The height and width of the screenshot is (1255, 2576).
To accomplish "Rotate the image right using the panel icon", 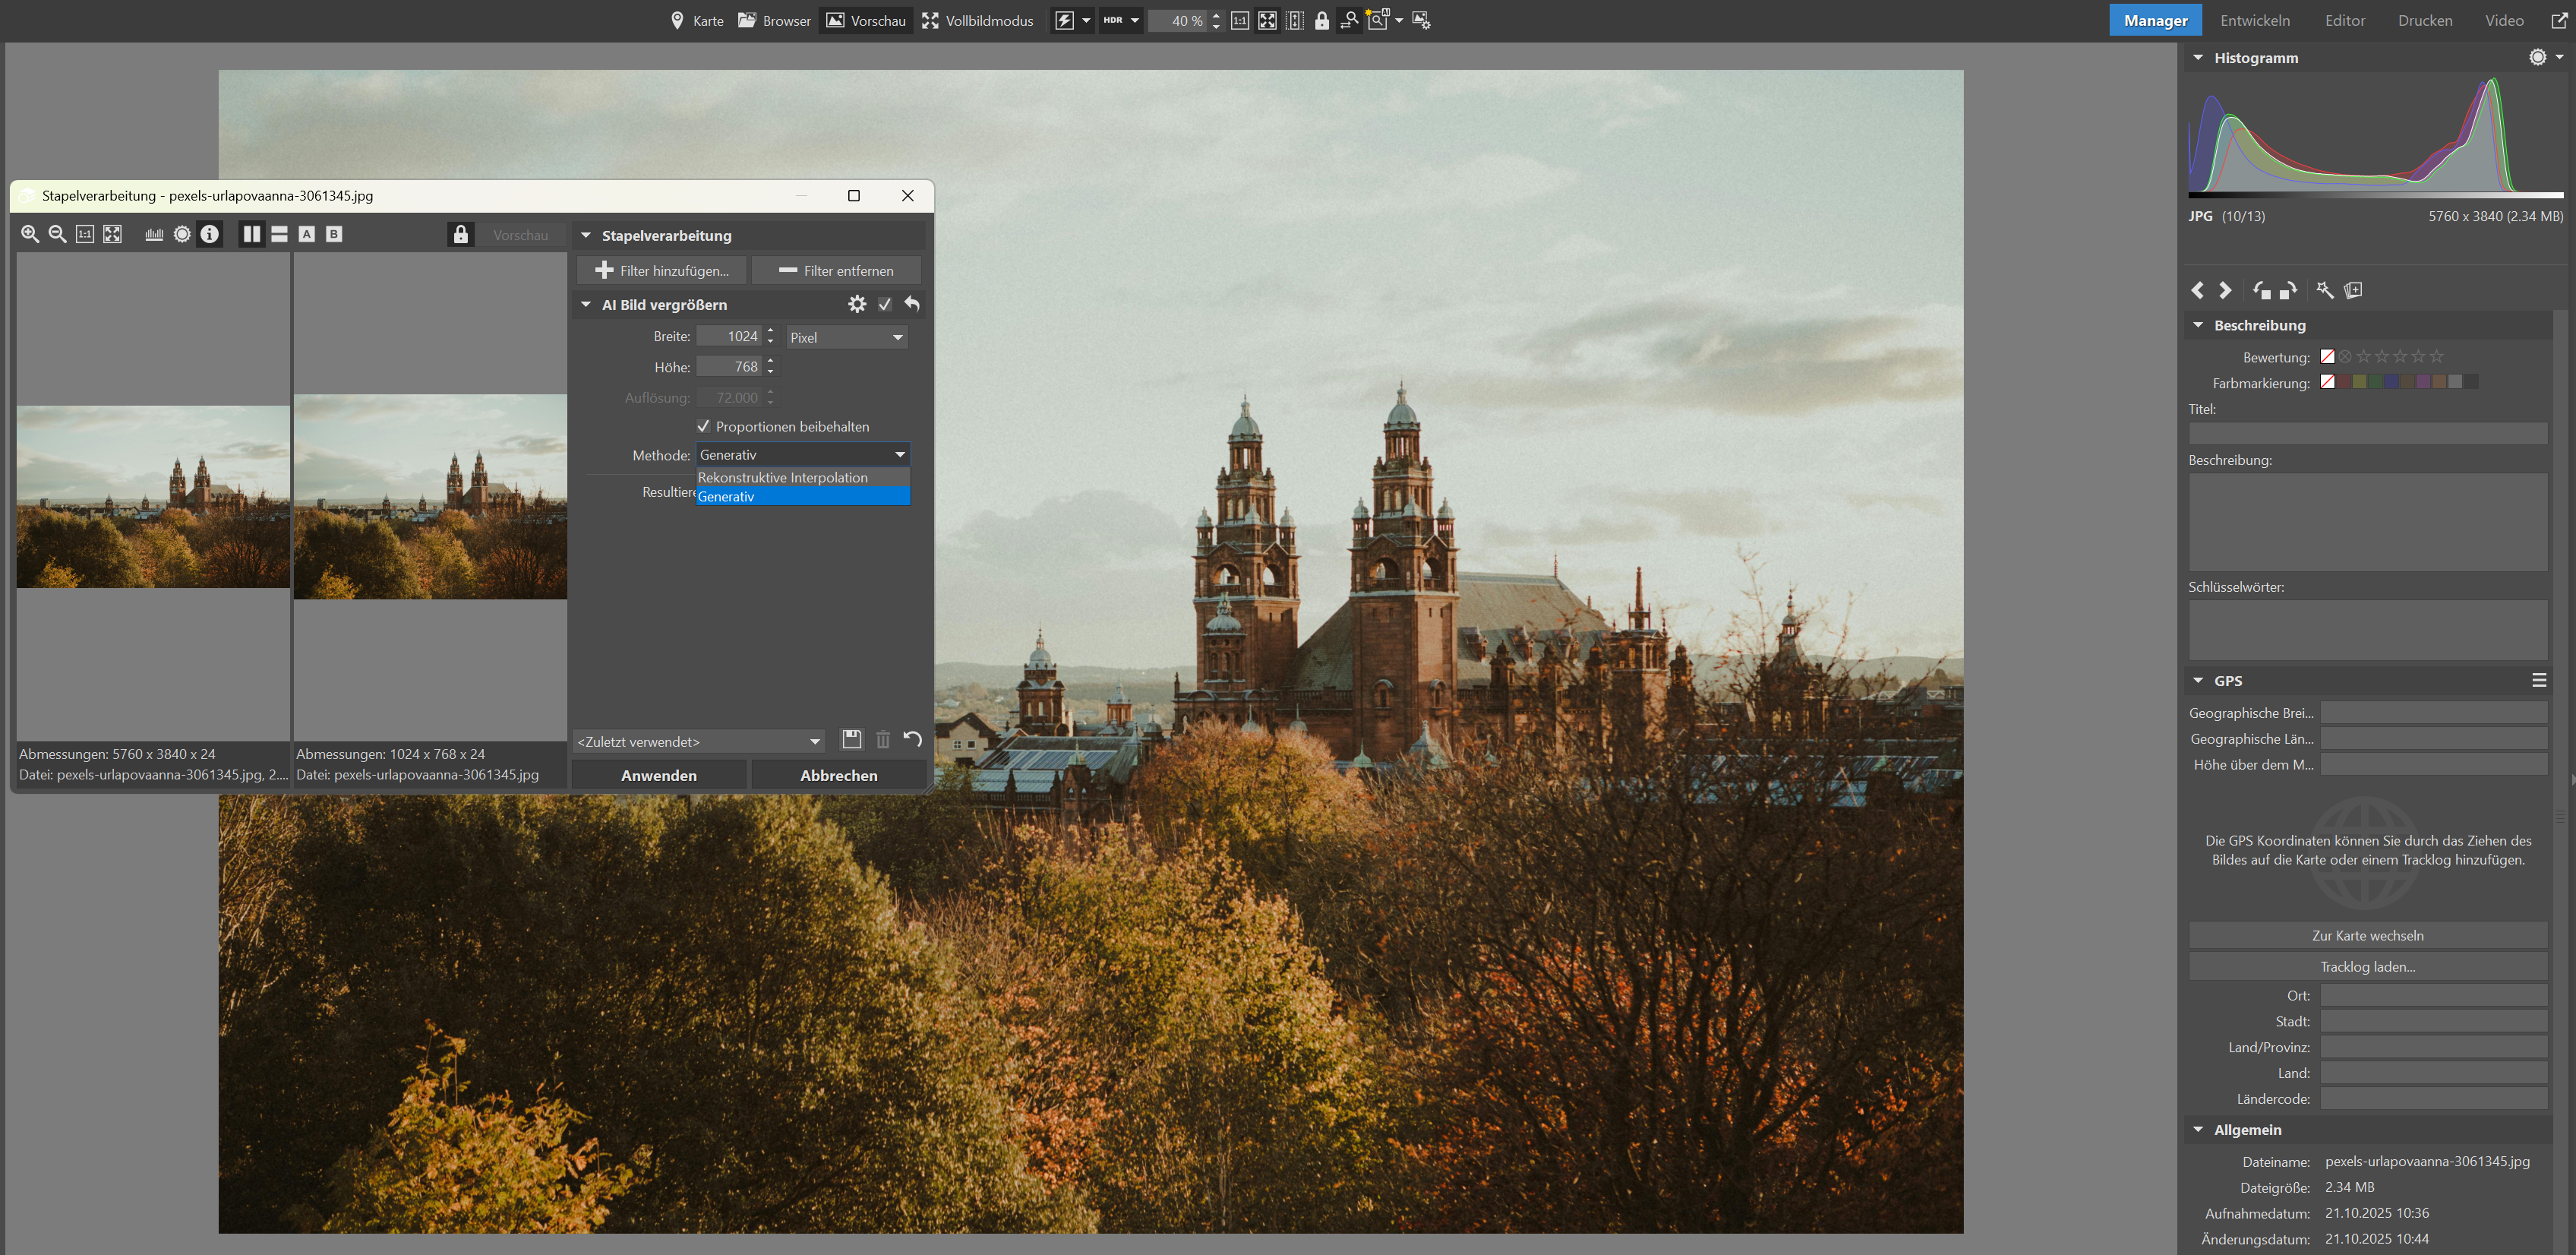I will [x=2288, y=290].
